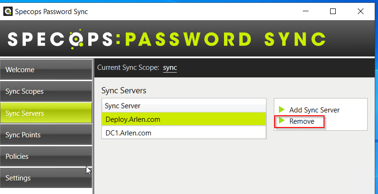Click the green arrow beside Remove
The width and height of the screenshot is (378, 194).
coord(282,120)
